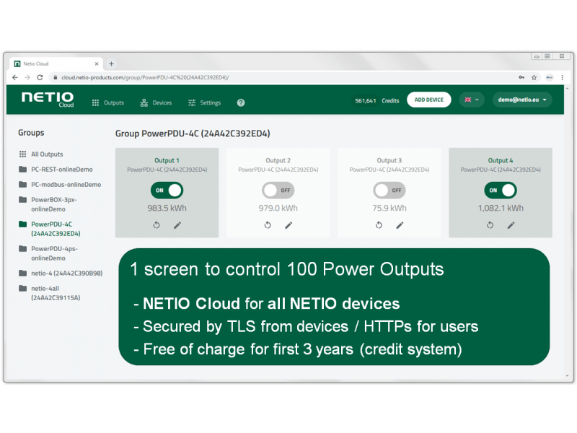
Task: Click the PowerPDU-4C green folder icon
Action: point(23,224)
